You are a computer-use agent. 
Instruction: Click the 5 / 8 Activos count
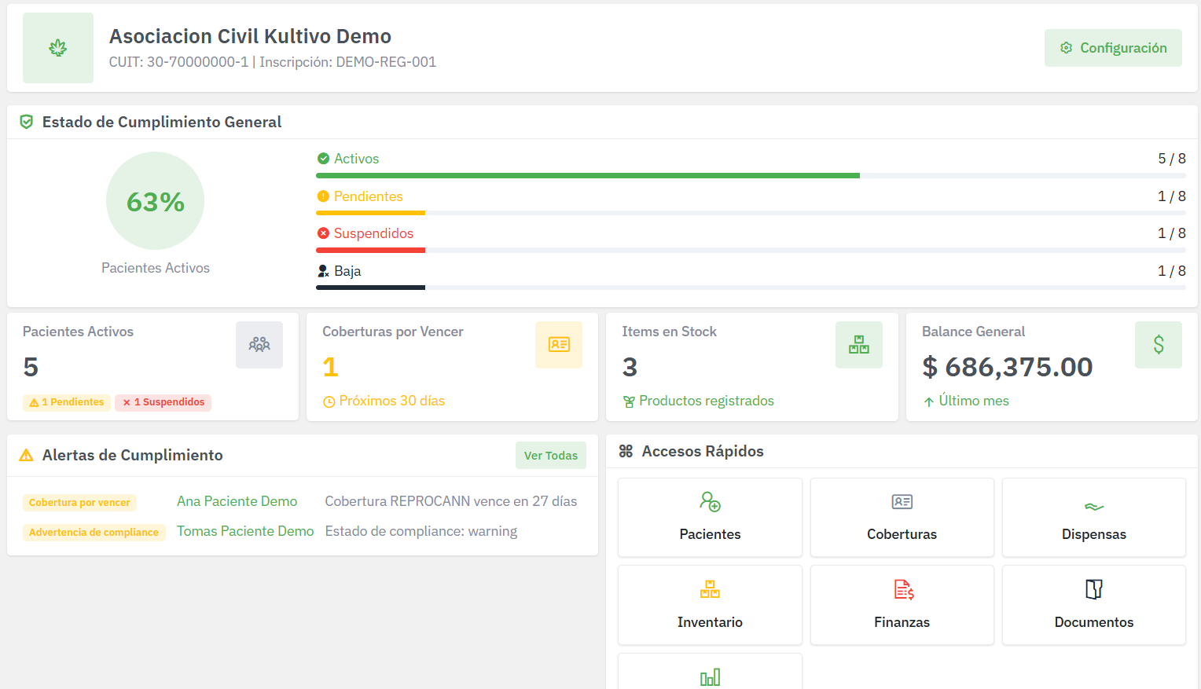coord(1172,159)
